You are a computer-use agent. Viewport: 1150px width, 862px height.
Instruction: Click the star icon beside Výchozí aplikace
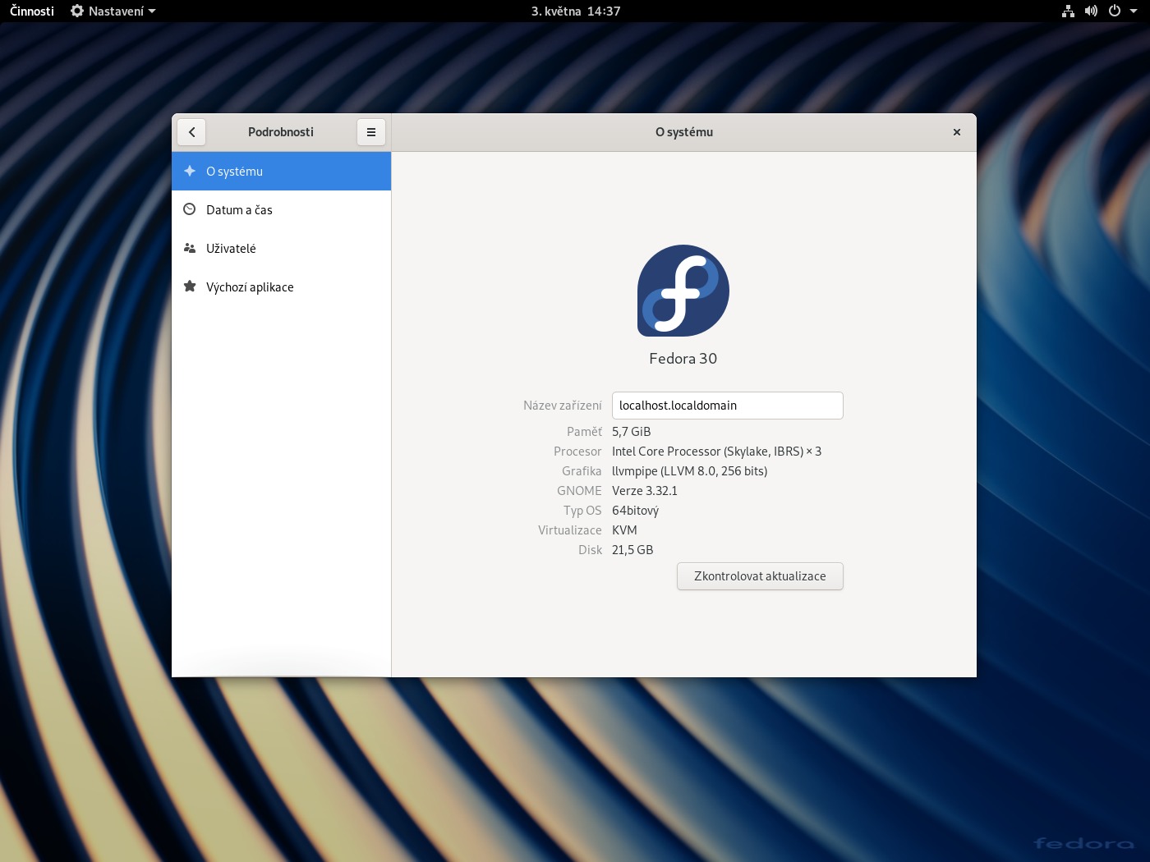(x=190, y=287)
